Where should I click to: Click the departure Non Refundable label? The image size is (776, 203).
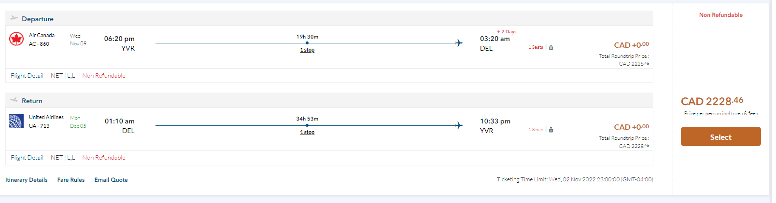(104, 76)
